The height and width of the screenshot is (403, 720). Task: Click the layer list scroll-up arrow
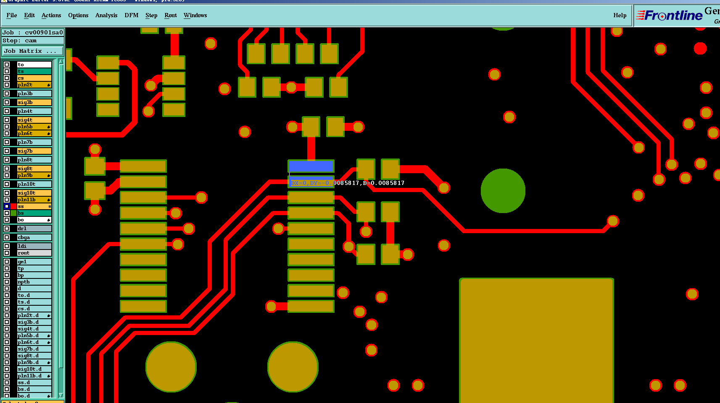[x=61, y=62]
